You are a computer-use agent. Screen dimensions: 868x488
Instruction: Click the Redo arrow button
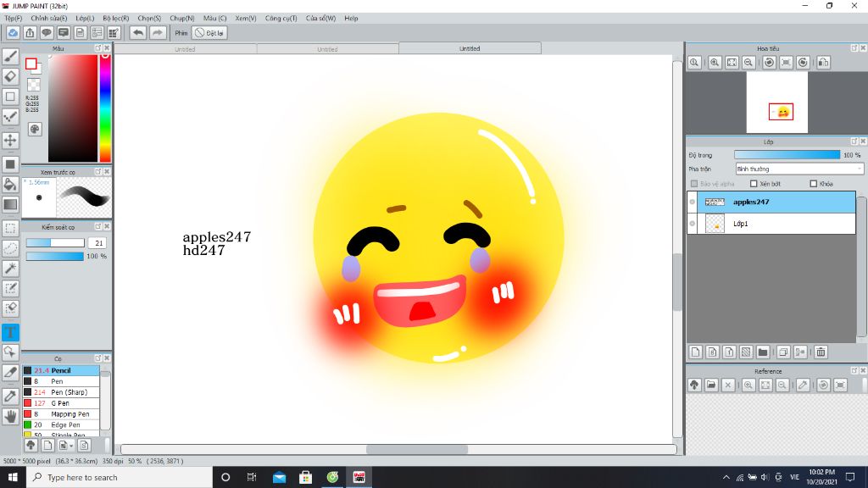(158, 33)
